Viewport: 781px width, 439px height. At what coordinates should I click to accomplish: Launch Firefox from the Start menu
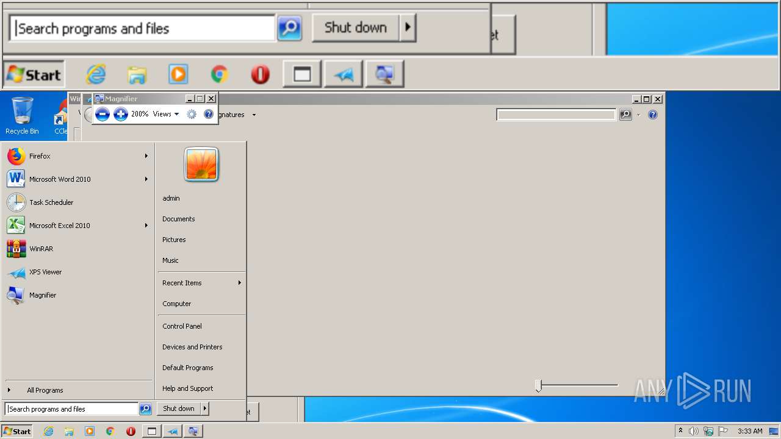point(77,156)
